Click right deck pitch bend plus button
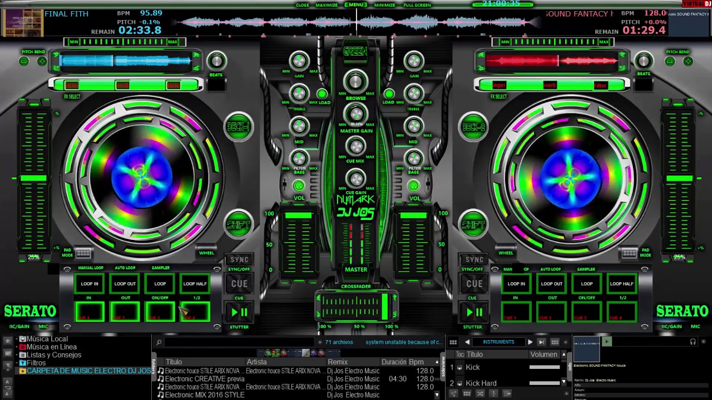 (x=688, y=61)
